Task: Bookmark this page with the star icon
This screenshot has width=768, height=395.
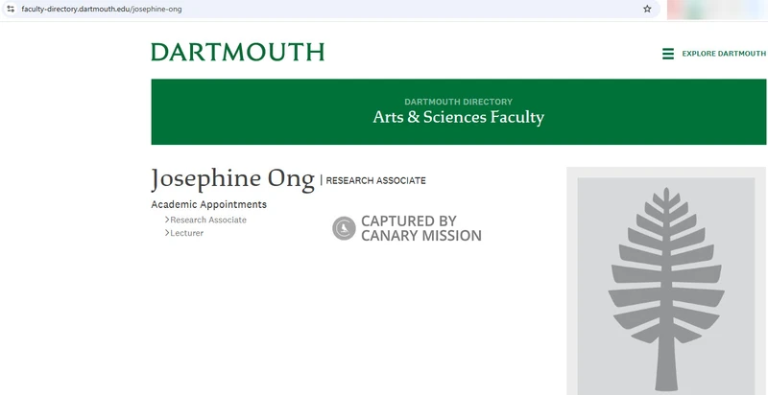Action: [647, 9]
